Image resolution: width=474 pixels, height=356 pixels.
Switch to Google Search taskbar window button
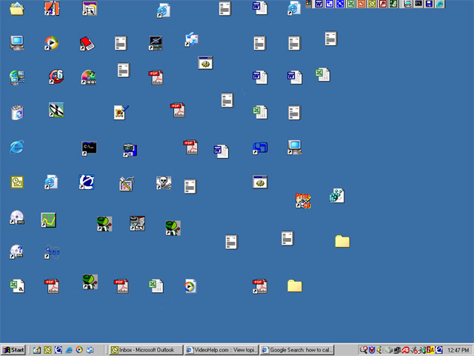click(297, 350)
